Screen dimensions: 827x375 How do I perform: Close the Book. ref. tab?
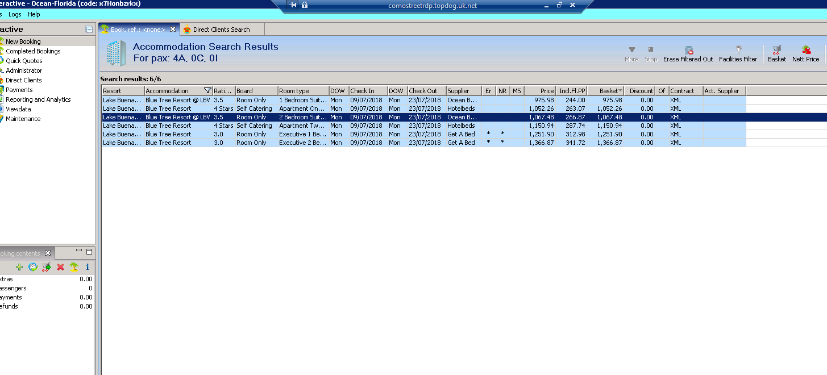pyautogui.click(x=173, y=30)
